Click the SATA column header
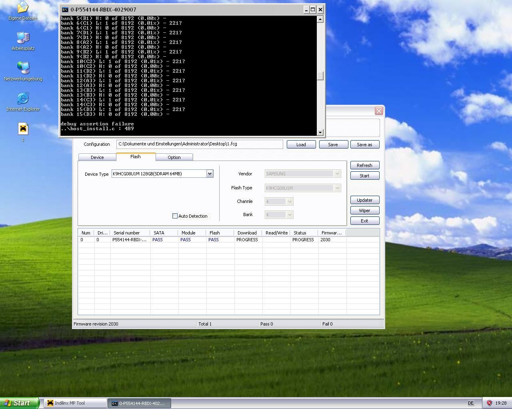Image resolution: width=512 pixels, height=409 pixels. click(x=164, y=233)
